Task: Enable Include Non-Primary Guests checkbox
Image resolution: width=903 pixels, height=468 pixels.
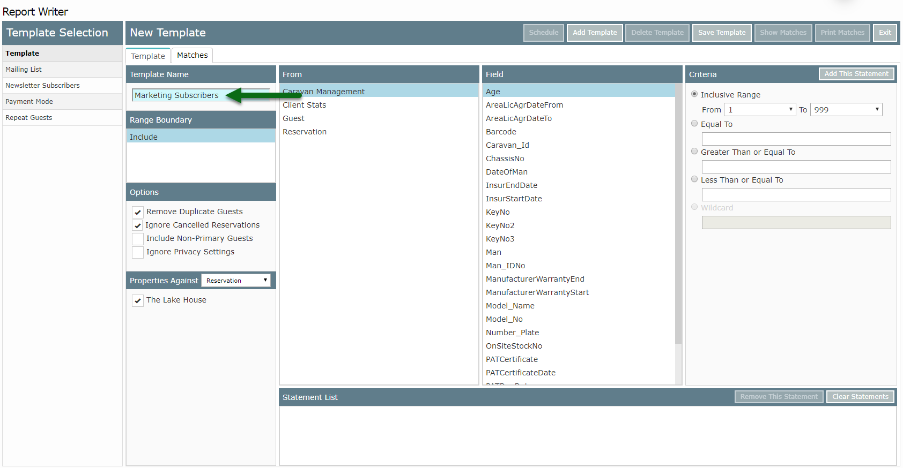Action: click(x=138, y=239)
